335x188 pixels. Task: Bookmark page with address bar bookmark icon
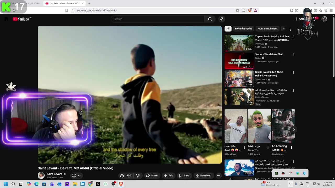(x=66, y=10)
